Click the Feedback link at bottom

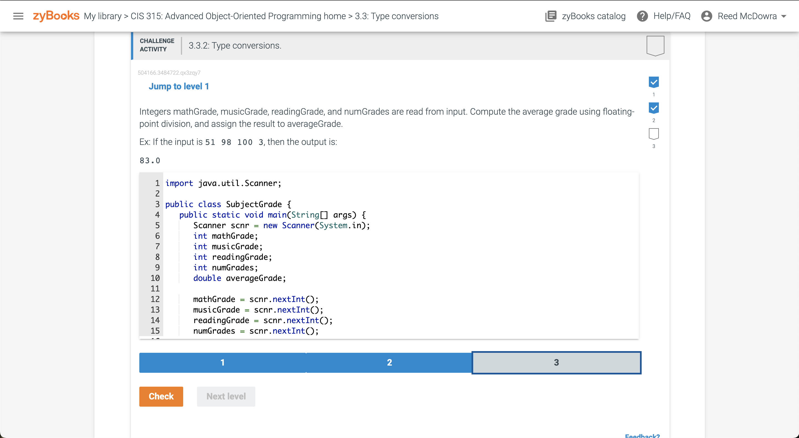coord(642,436)
